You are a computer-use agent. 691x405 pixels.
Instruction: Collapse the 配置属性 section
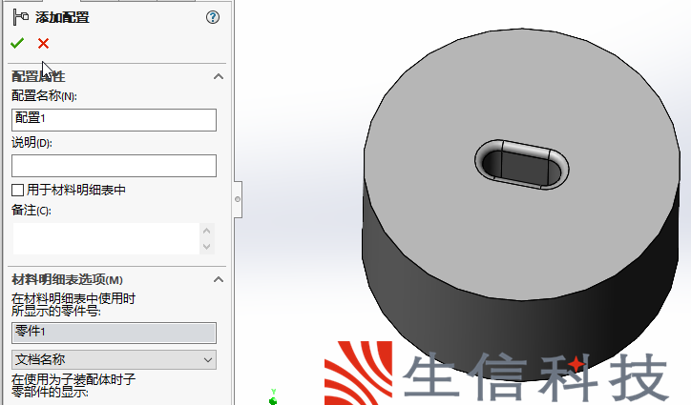click(x=219, y=76)
